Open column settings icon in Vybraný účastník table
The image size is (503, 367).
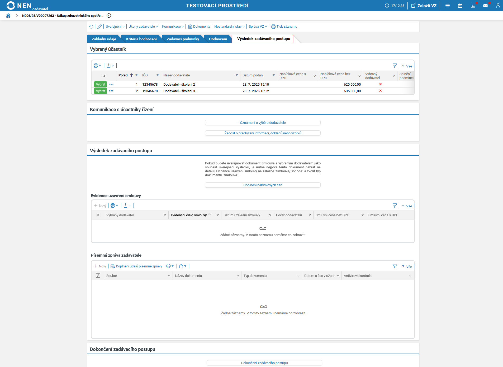[x=104, y=76]
